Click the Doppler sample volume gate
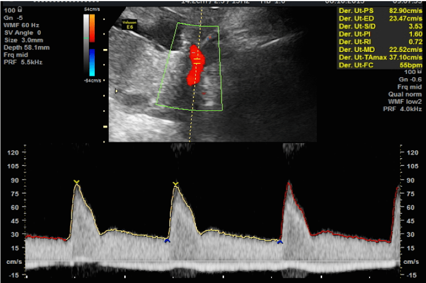The height and width of the screenshot is (283, 426). 197,59
